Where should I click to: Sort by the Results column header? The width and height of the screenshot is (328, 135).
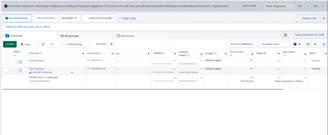[159, 53]
